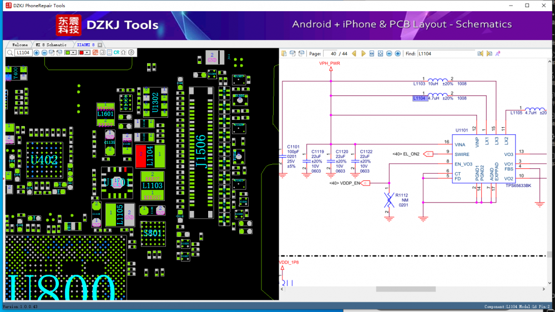Click find previous icon next to Find field
The image size is (555, 312).
(481, 54)
